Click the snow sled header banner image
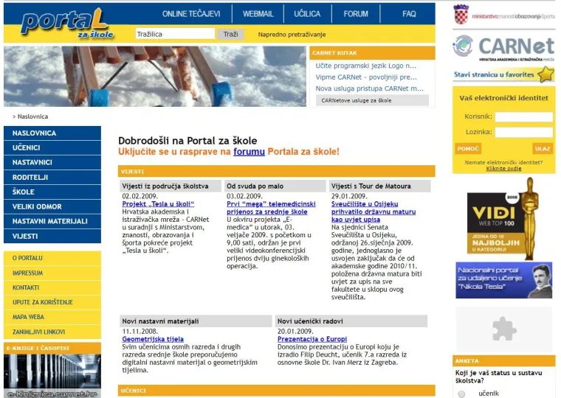Image resolution: width=561 pixels, height=398 pixels. pos(155,76)
